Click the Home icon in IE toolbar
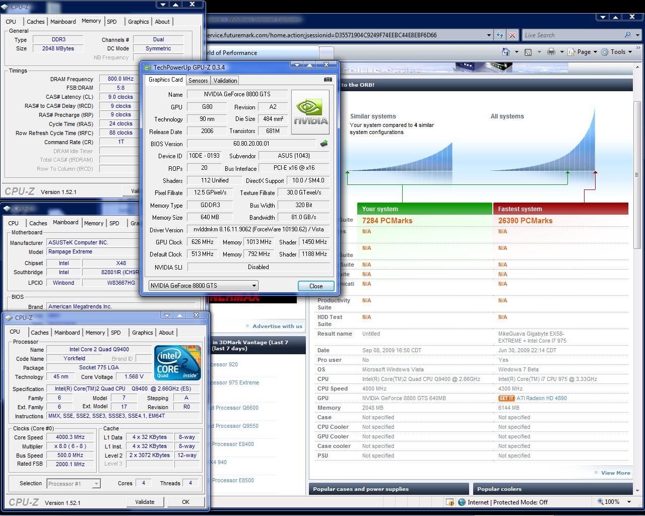This screenshot has height=516, width=645. tap(505, 52)
